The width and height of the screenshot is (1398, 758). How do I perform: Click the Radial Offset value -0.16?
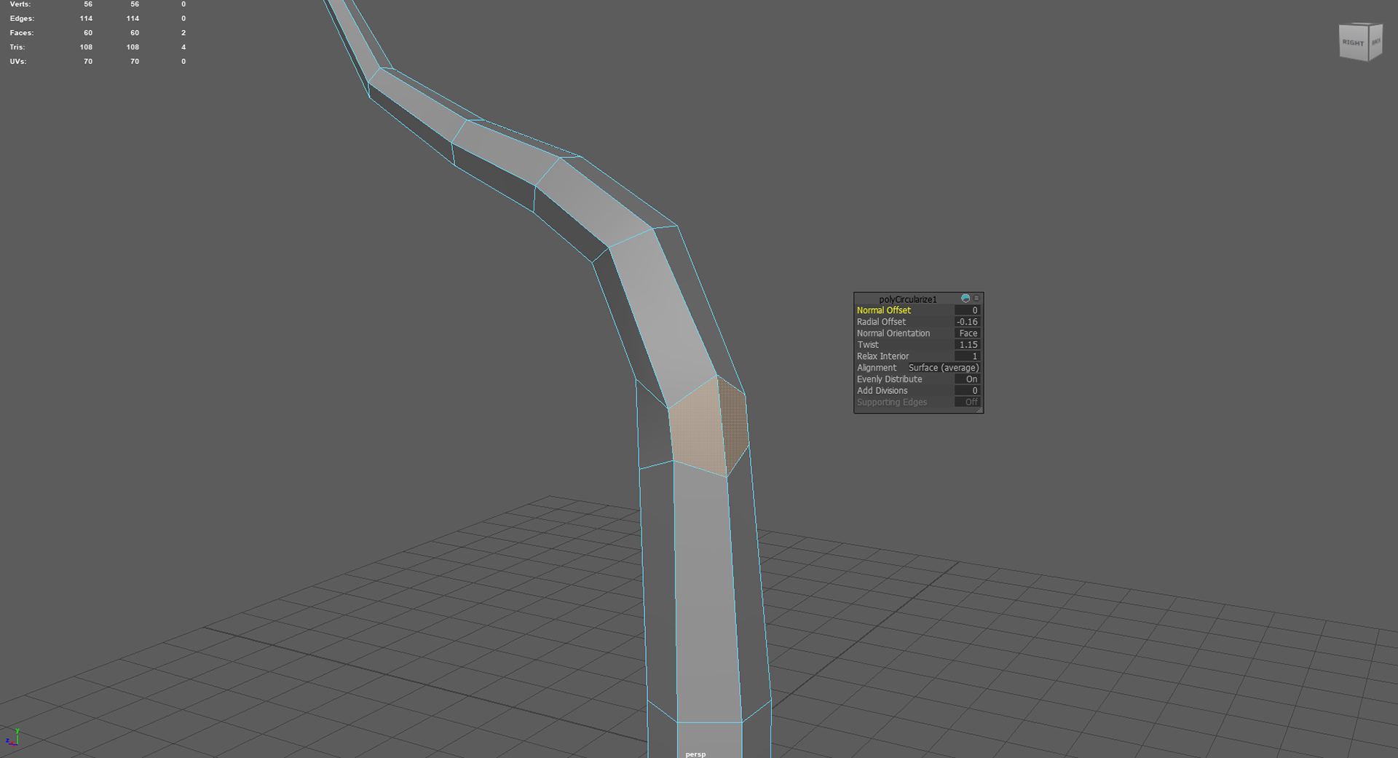coord(967,322)
